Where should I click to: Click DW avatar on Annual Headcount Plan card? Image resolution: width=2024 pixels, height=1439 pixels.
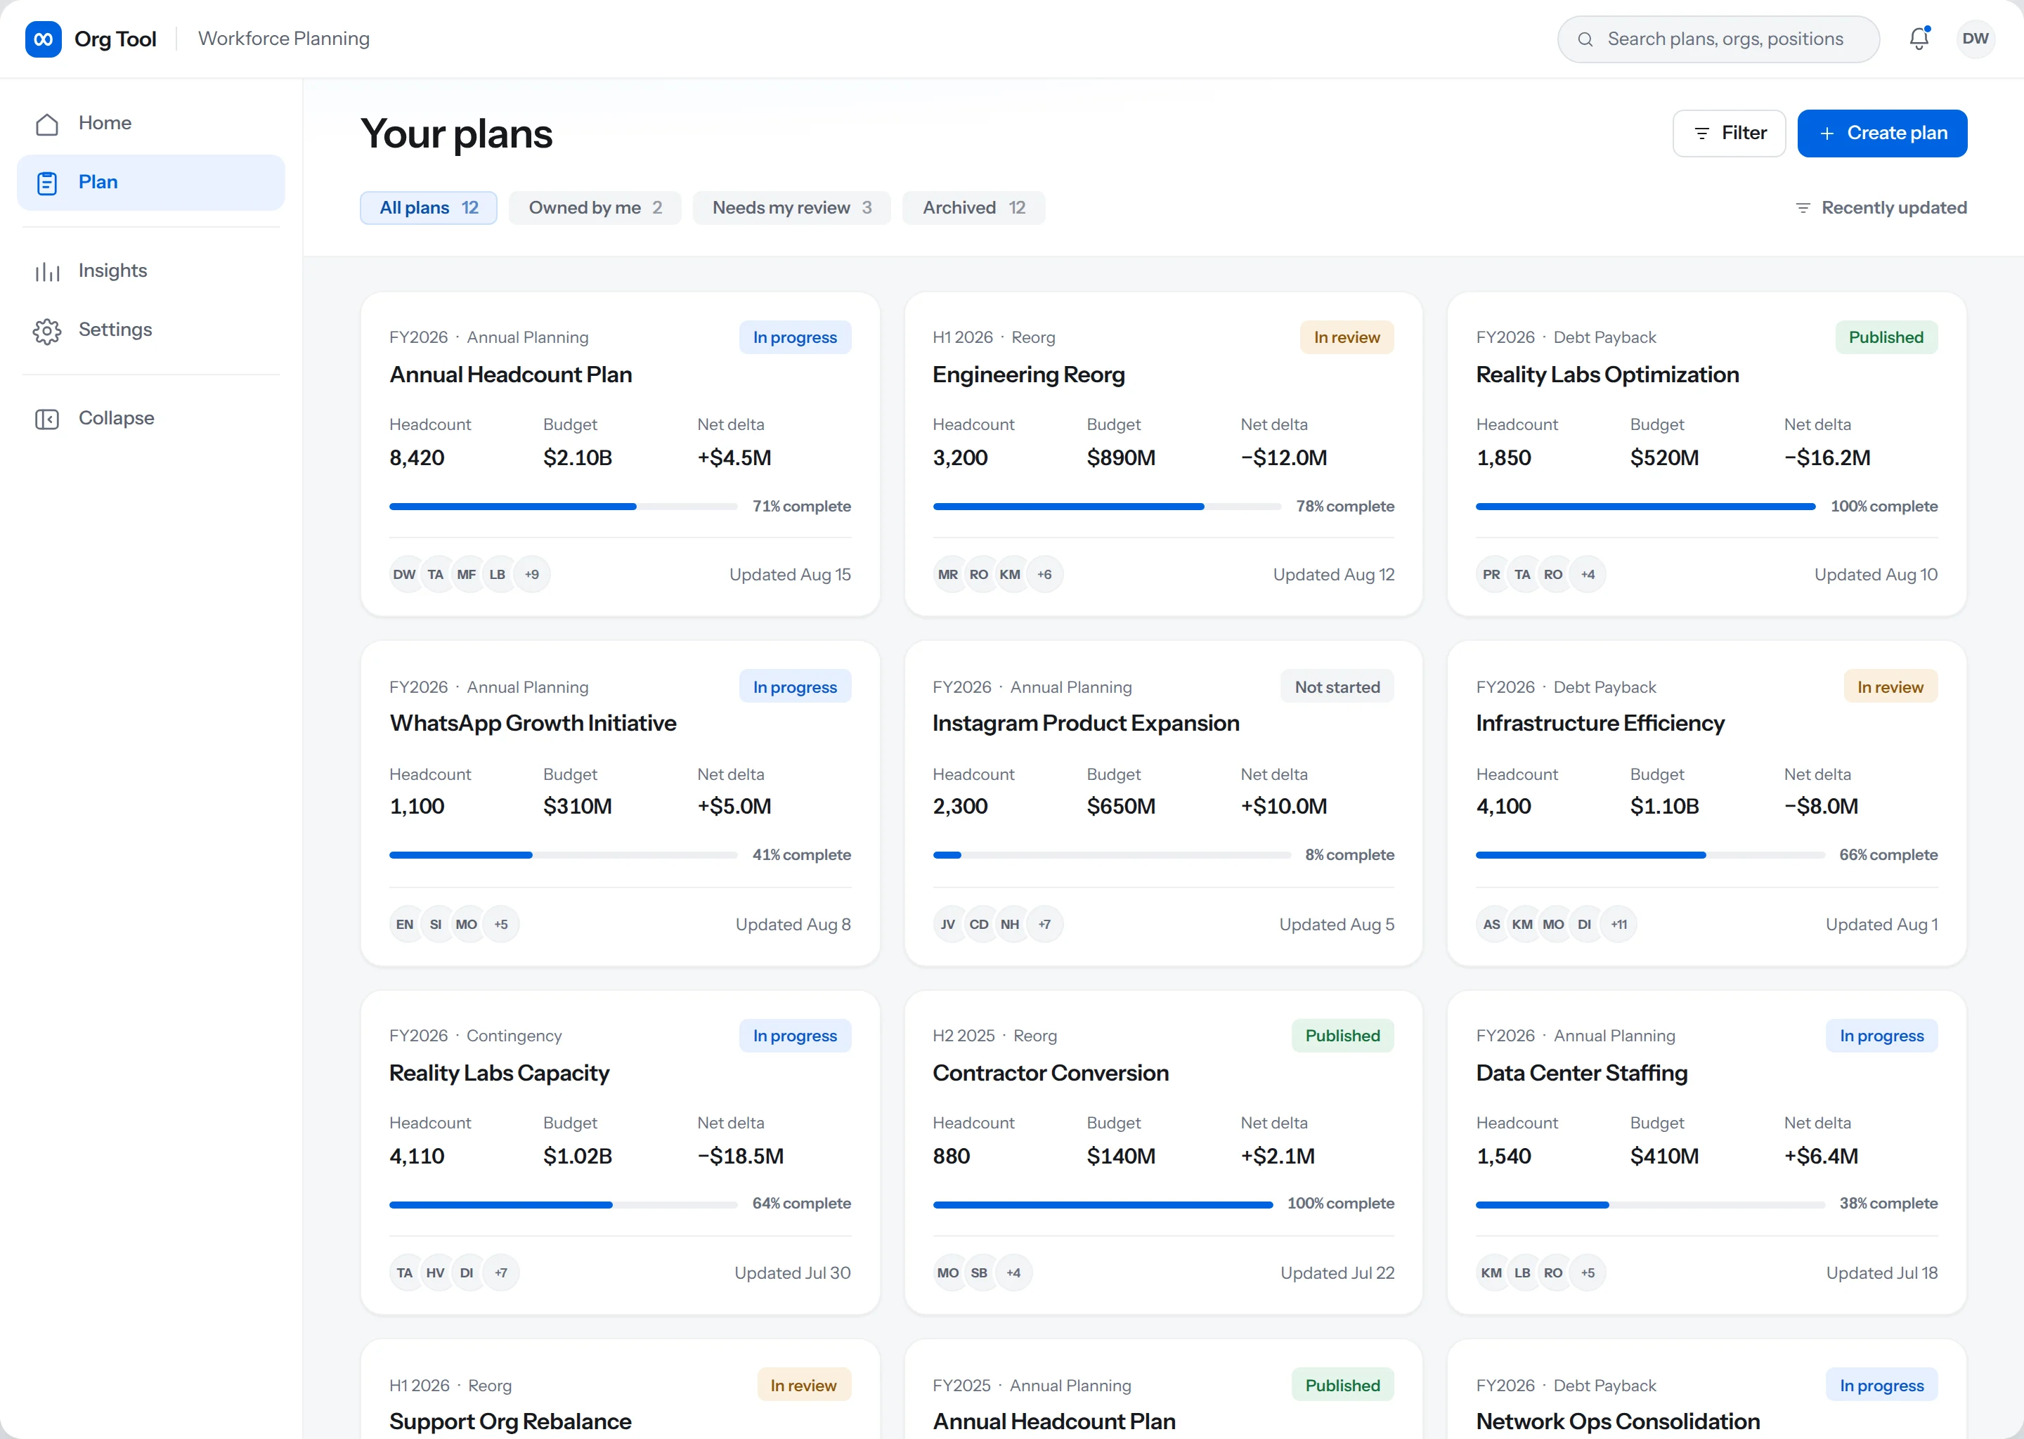405,574
